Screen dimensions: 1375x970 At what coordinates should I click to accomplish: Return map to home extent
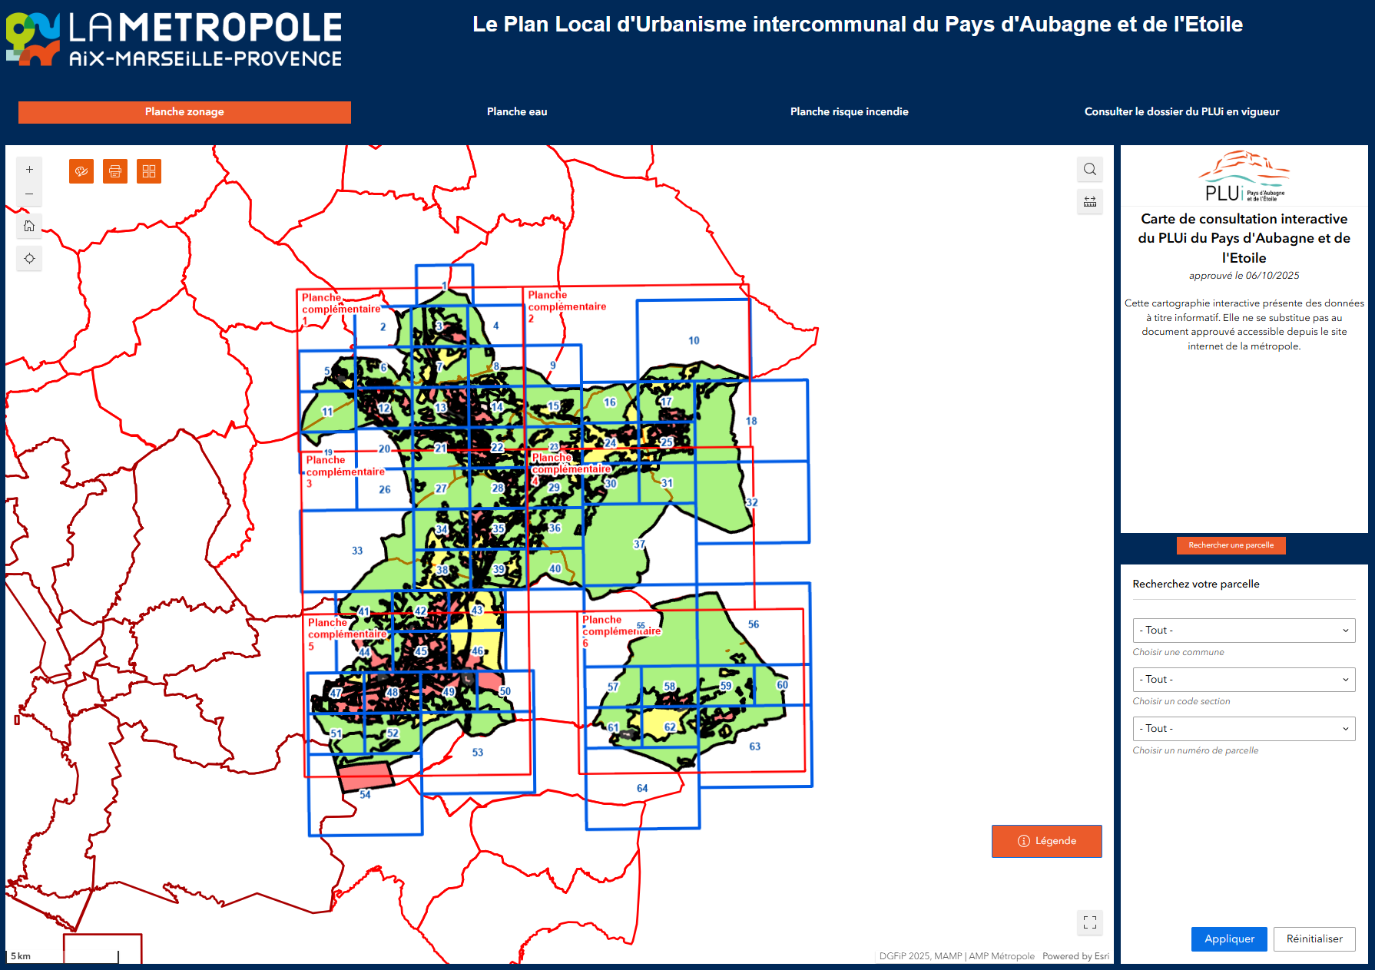pyautogui.click(x=29, y=226)
